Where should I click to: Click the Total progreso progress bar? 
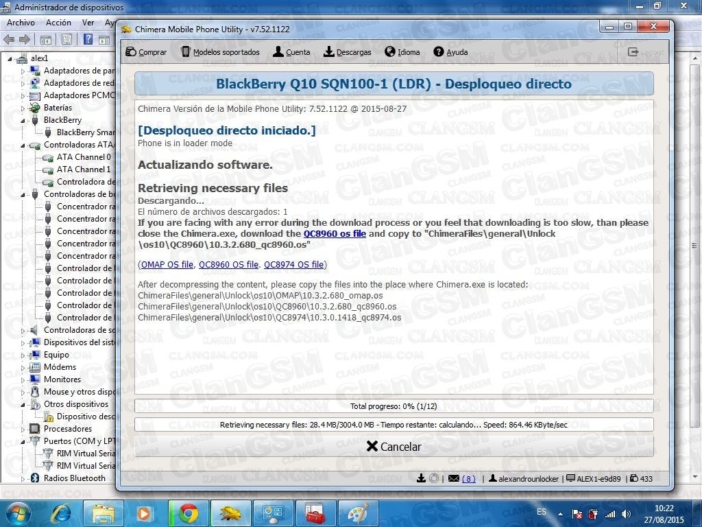point(394,406)
